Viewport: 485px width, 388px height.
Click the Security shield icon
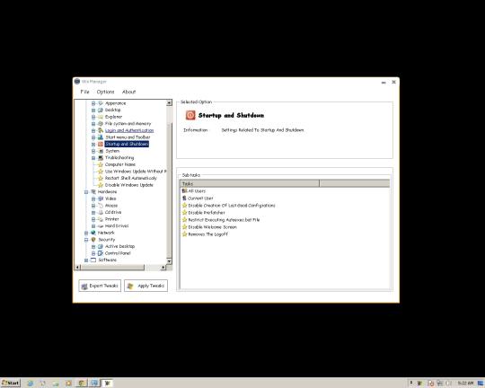click(93, 239)
